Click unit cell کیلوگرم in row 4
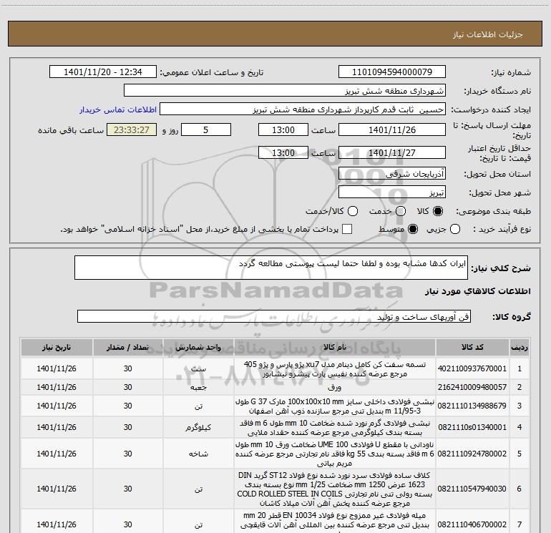The width and height of the screenshot is (551, 533). [x=198, y=428]
